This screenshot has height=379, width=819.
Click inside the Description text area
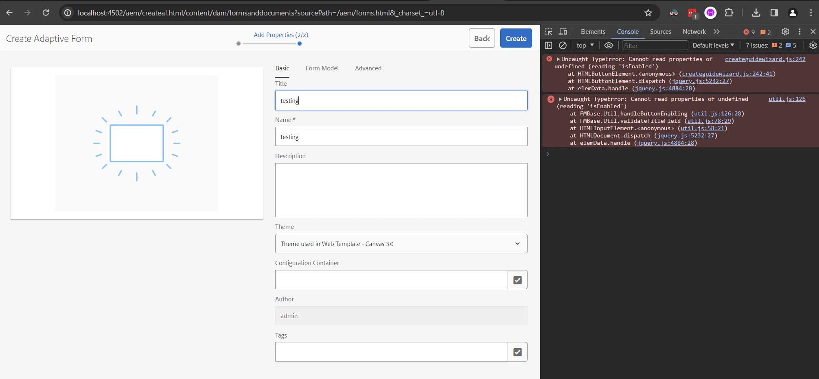tap(401, 190)
